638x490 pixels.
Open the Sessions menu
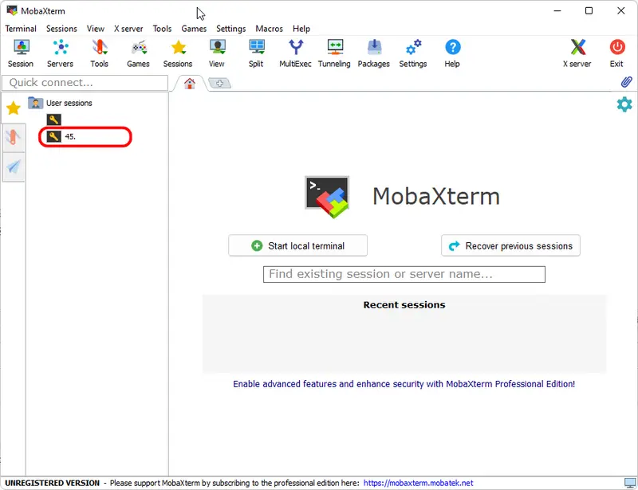[x=61, y=29]
